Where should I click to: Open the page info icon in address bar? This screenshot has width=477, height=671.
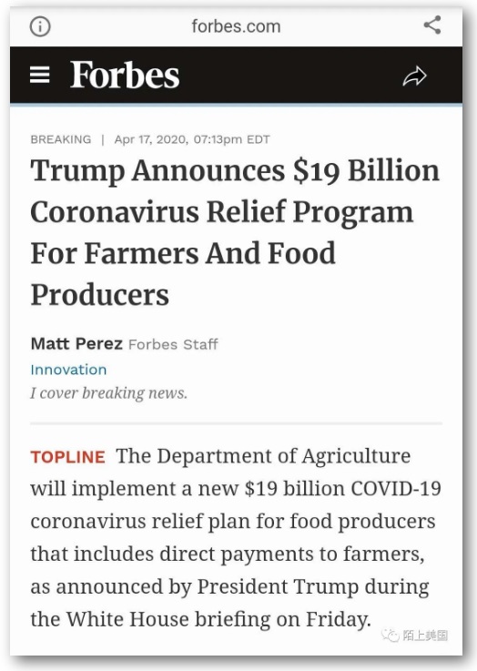tap(40, 26)
